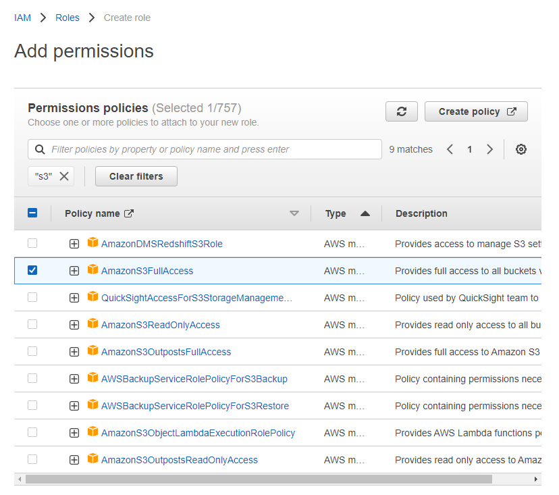
Task: Click the search magnifier icon
Action: 40,149
